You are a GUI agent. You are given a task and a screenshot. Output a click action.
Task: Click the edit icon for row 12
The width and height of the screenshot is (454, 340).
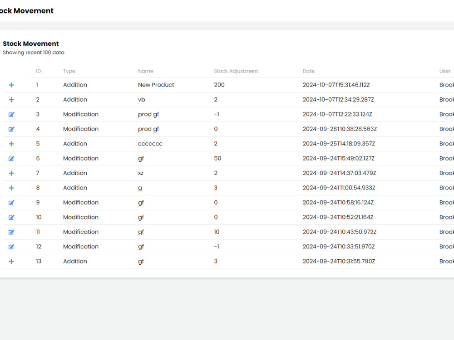11,247
